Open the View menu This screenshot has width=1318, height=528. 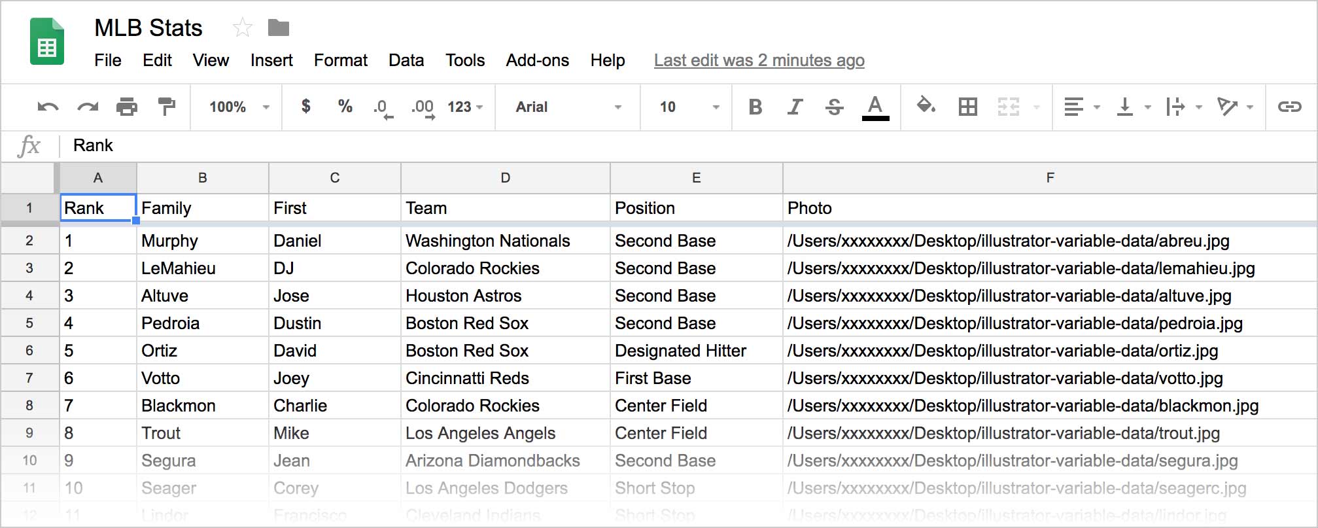coord(211,60)
